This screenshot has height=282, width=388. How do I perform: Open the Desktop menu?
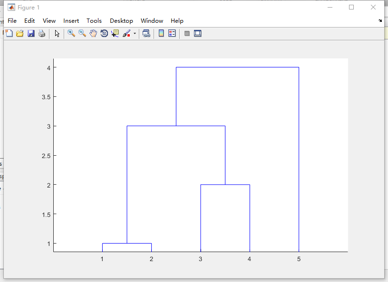point(121,21)
